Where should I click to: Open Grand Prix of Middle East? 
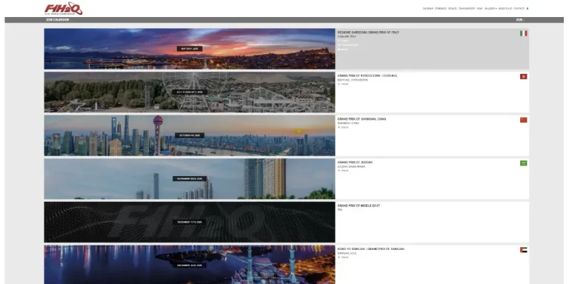358,206
